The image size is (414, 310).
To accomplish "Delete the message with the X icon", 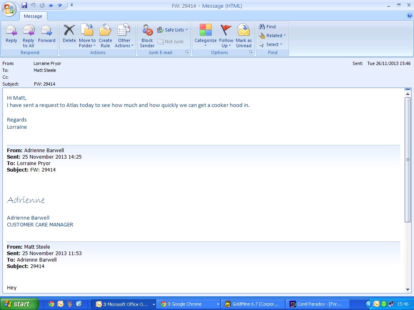I will 69,33.
